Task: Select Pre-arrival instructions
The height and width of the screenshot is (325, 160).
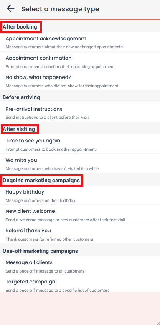Action: tap(80, 112)
